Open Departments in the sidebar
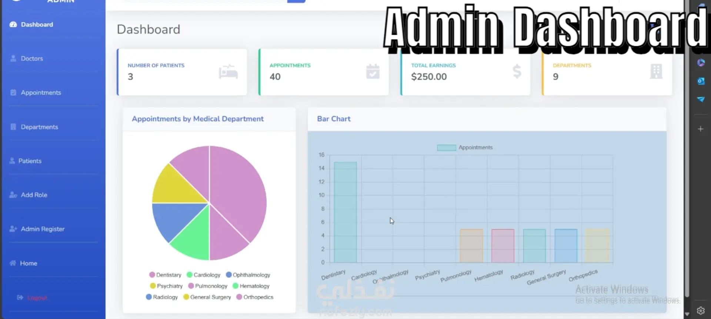The image size is (711, 319). click(39, 127)
